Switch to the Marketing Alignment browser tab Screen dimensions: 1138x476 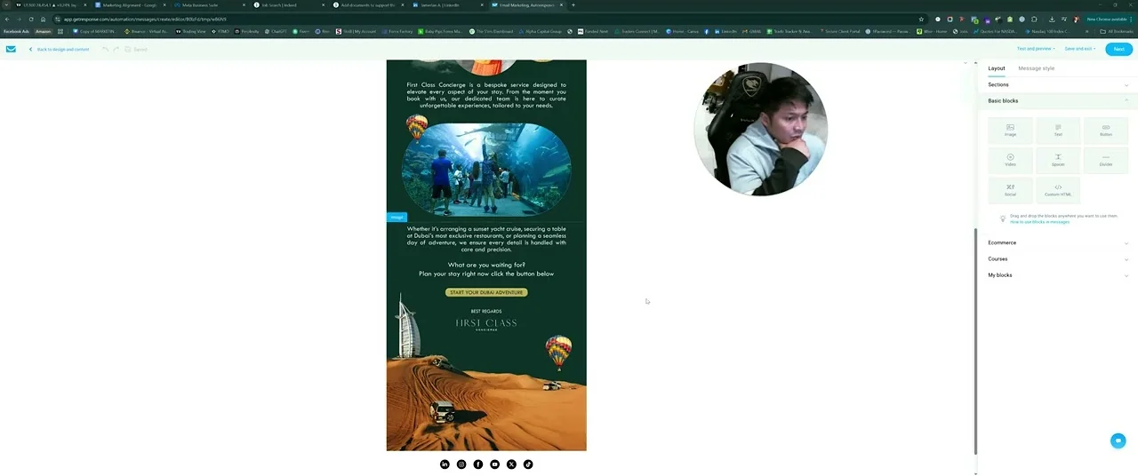(127, 5)
